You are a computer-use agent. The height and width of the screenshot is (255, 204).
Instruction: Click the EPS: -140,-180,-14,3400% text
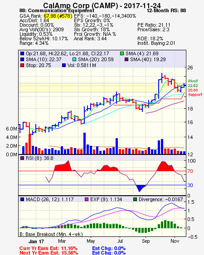[x=105, y=16]
